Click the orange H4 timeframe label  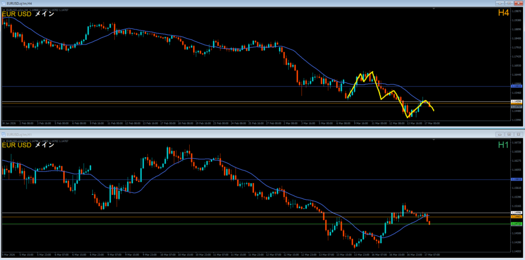pyautogui.click(x=503, y=13)
